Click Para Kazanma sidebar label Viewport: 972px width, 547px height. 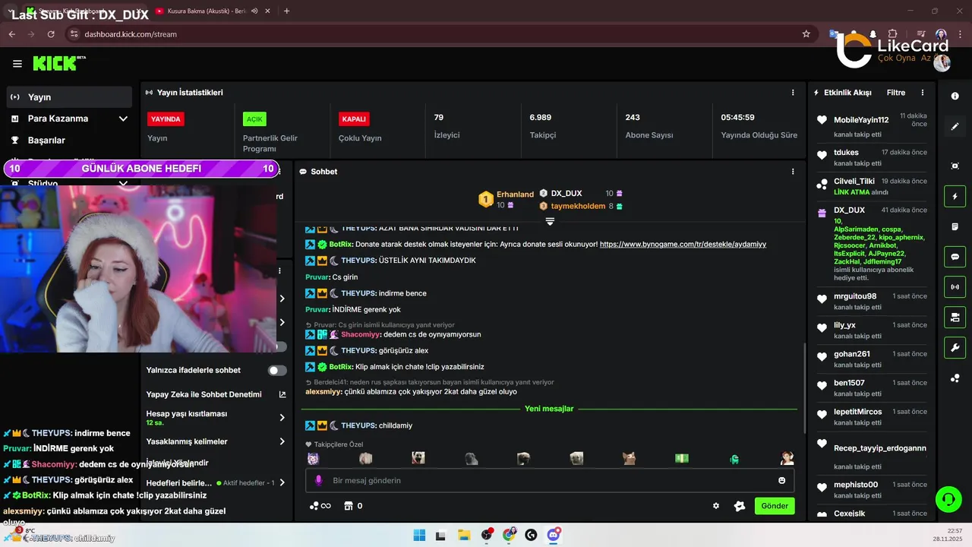tap(58, 119)
